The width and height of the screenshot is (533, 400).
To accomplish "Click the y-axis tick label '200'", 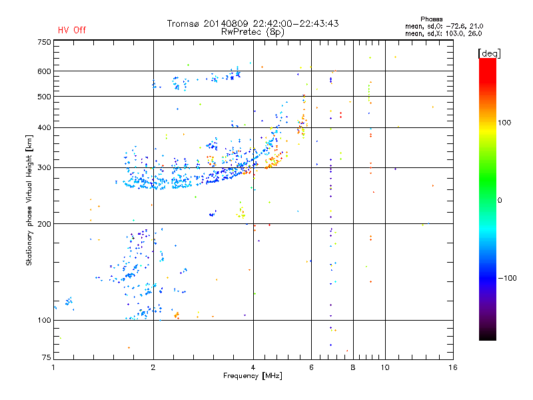I will tap(44, 224).
